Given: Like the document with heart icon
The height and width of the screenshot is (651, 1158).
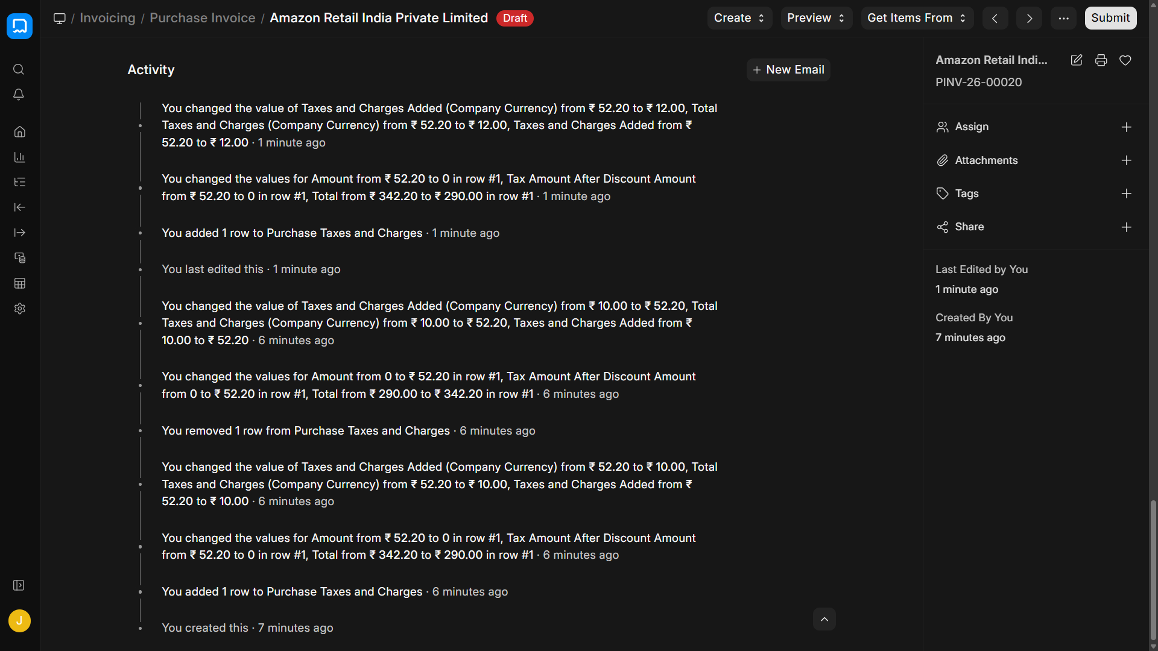Looking at the screenshot, I should 1125,60.
